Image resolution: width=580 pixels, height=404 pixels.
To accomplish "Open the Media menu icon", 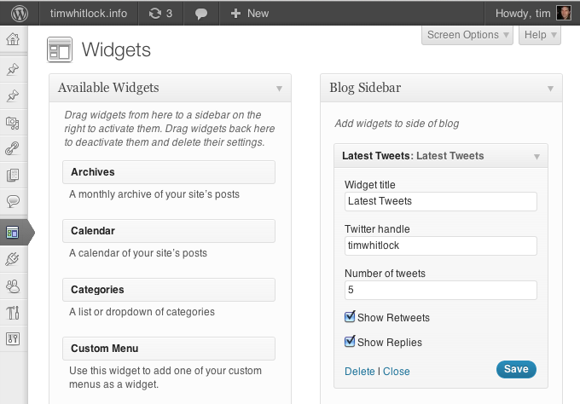I will pos(13,122).
